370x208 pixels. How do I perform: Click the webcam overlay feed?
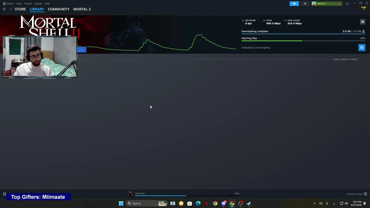(x=40, y=57)
